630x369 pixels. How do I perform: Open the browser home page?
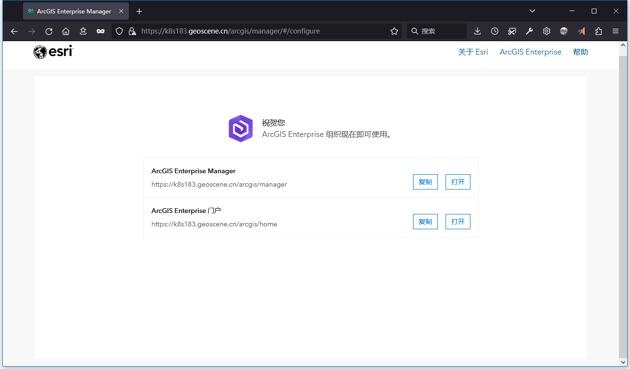[66, 31]
